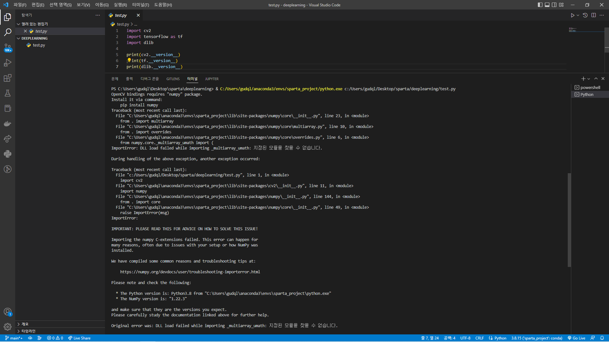Open Explorer views and more actions ellipsis
The image size is (609, 342).
[x=98, y=15]
